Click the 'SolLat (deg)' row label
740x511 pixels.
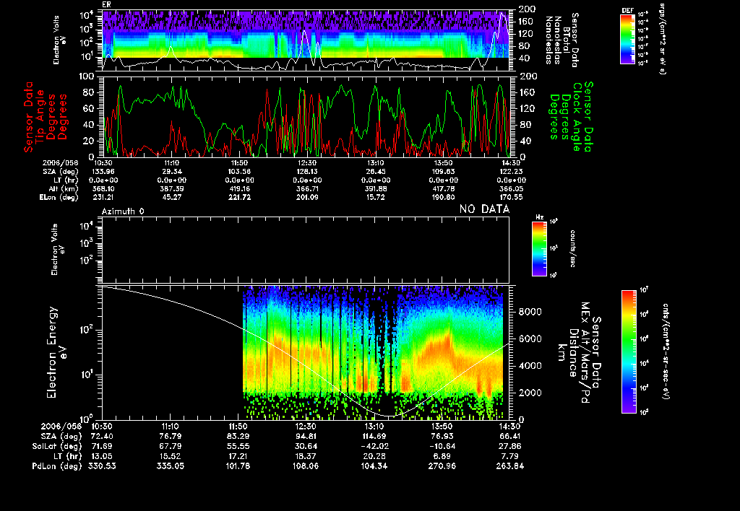tap(57, 446)
